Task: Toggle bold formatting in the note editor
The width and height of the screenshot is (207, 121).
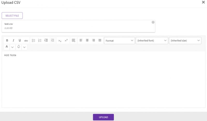Action: [x=7, y=40]
